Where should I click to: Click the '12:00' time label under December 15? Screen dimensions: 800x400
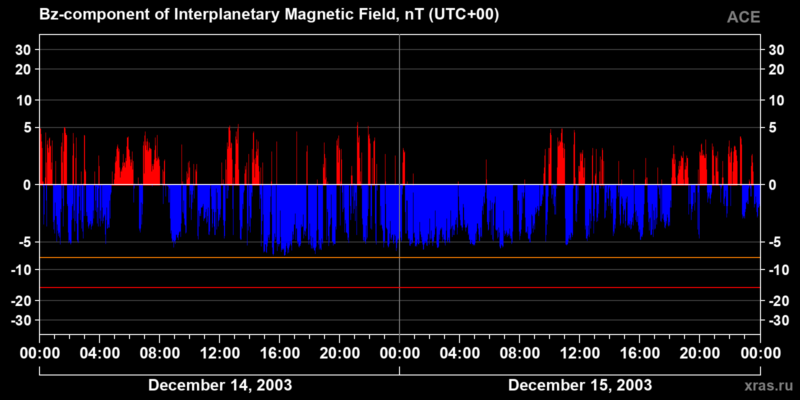(x=580, y=353)
